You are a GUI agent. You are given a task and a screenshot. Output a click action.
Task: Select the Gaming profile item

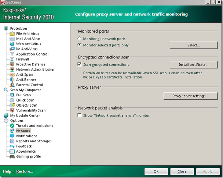[x=29, y=156]
